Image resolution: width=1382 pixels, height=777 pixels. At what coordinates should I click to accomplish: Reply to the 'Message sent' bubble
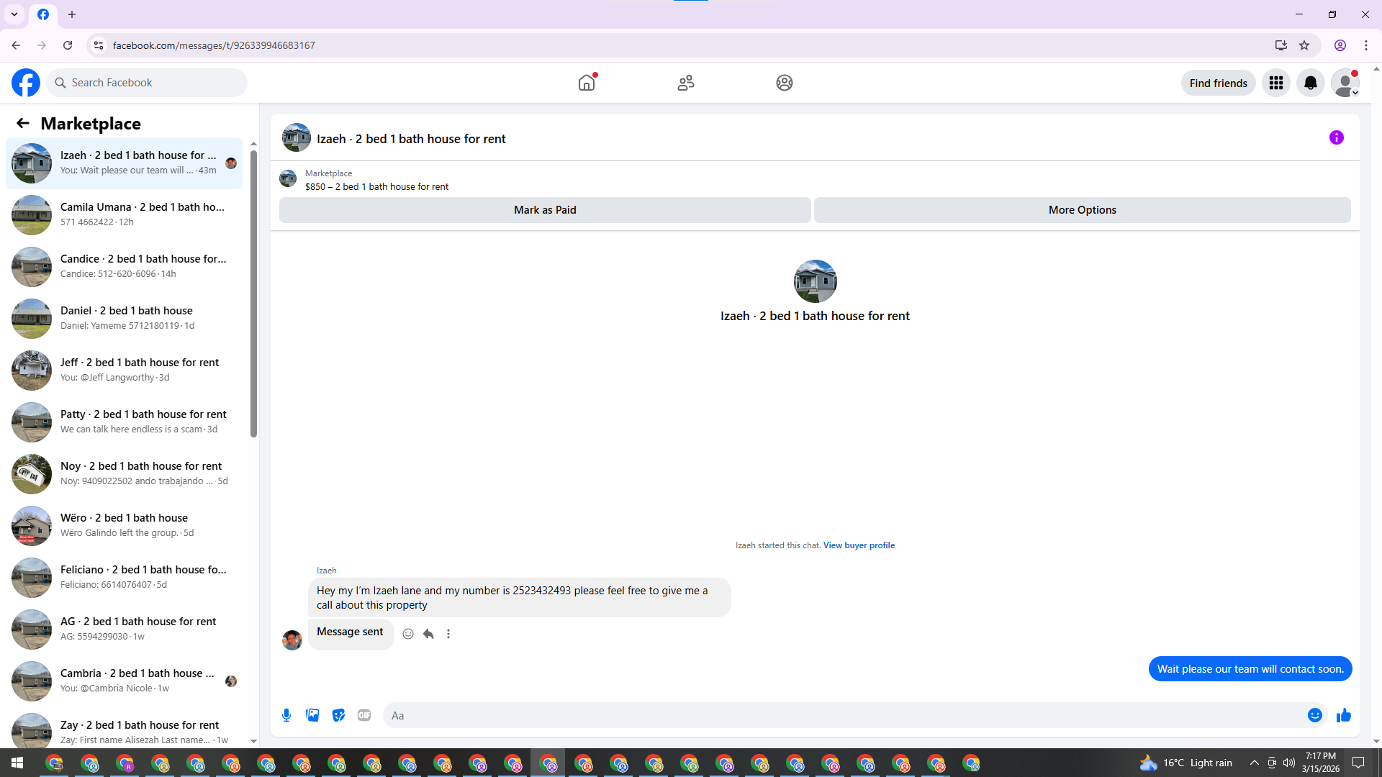click(x=428, y=634)
